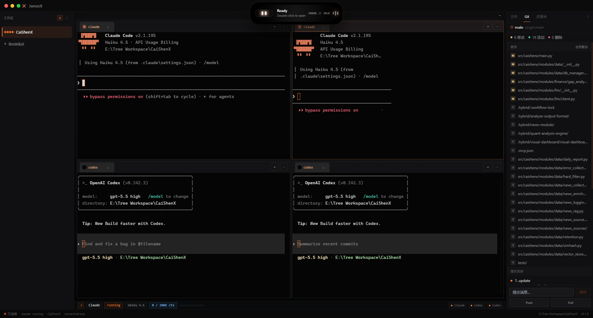Image resolution: width=593 pixels, height=318 pixels.
Task: Remove the top-left claude pane with the minus button
Action: point(284,27)
